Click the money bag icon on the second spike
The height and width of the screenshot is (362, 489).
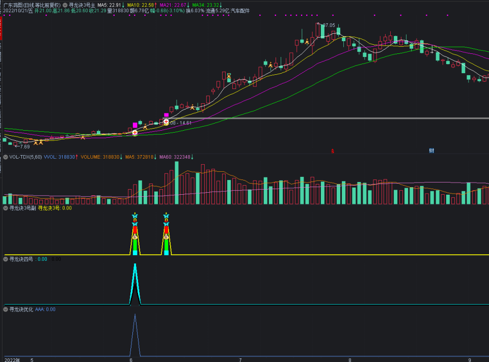click(166, 237)
